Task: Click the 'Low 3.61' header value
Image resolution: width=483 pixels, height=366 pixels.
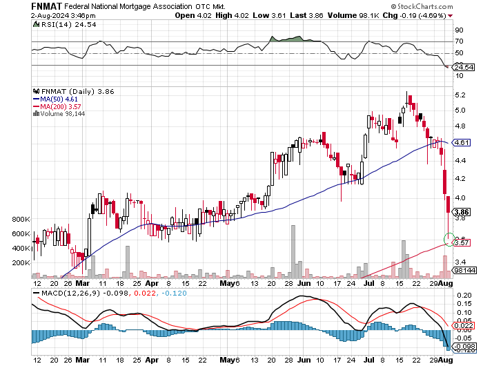Action: point(269,15)
